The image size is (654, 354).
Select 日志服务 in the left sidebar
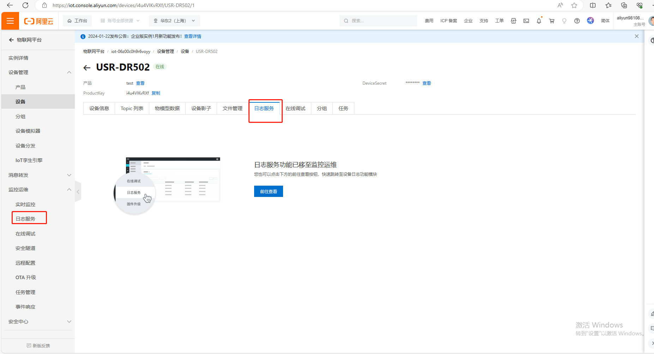[x=25, y=219]
